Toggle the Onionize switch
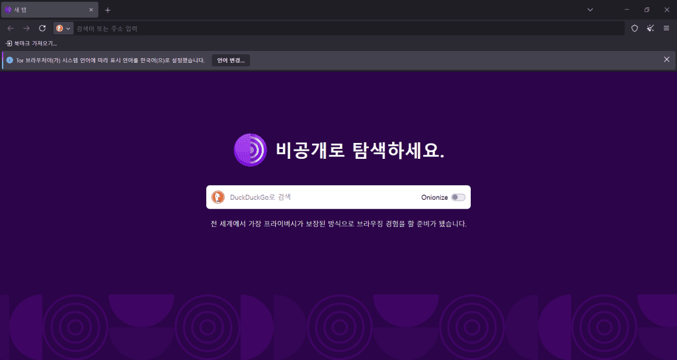The width and height of the screenshot is (677, 360). pyautogui.click(x=458, y=197)
